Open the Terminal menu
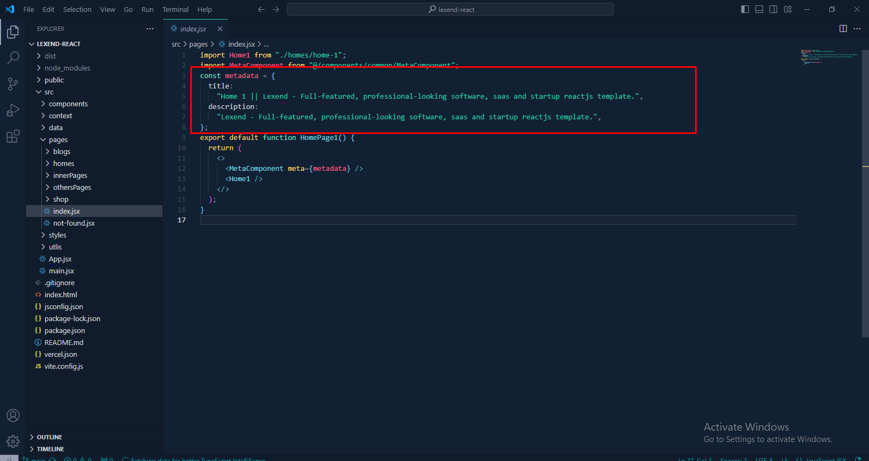Viewport: 869px width, 461px height. 176,9
